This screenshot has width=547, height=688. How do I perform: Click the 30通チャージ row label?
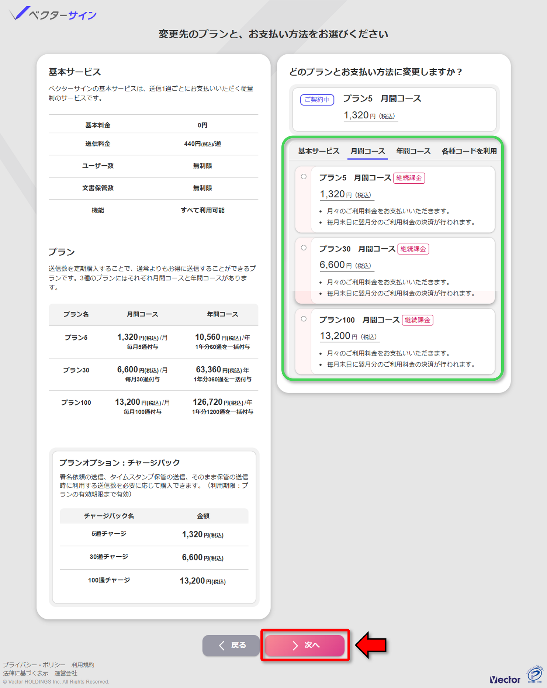109,557
